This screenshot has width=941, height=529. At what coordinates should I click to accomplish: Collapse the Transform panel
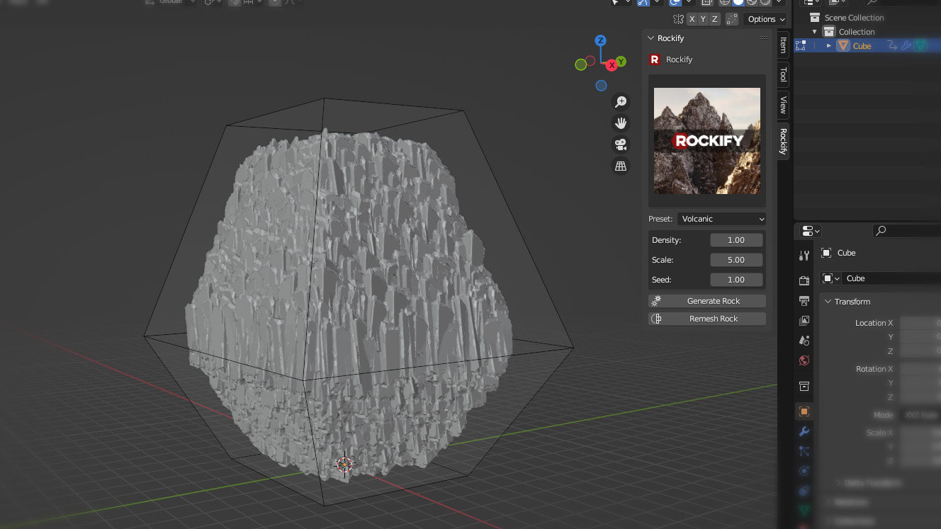pos(827,302)
